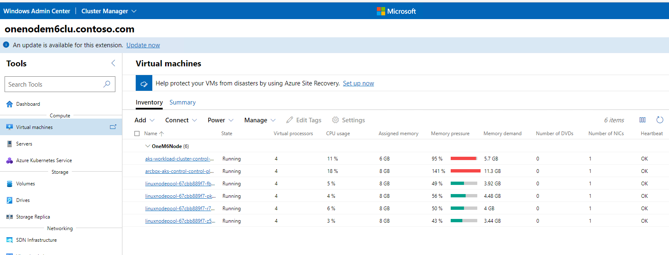Click the Servers icon in sidebar

click(x=10, y=144)
